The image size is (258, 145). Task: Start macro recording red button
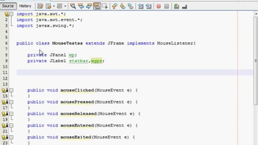coord(158,6)
